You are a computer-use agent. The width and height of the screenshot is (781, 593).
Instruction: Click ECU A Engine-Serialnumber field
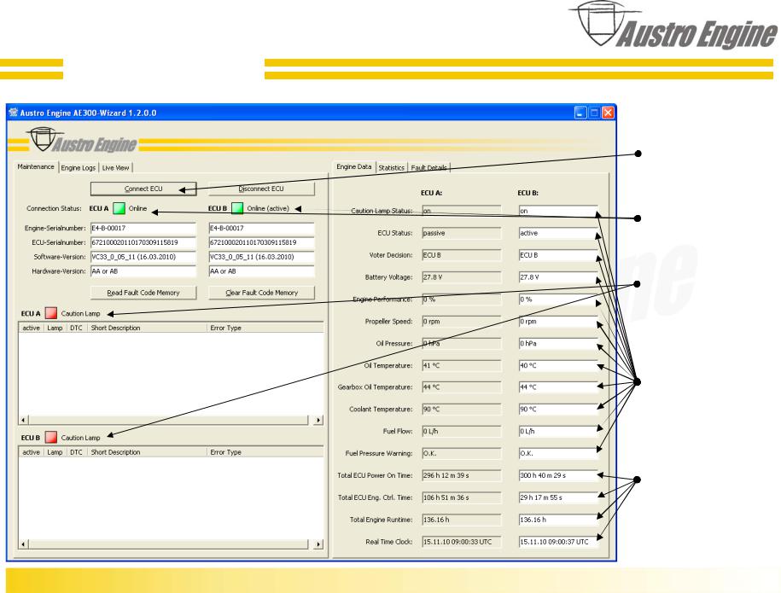point(143,228)
